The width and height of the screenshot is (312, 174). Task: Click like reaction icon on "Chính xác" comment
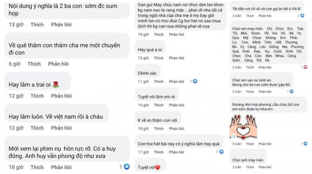point(195,81)
